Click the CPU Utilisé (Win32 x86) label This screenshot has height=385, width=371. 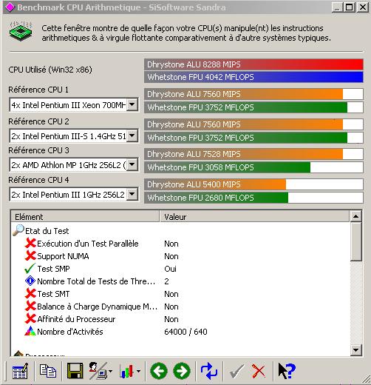50,70
